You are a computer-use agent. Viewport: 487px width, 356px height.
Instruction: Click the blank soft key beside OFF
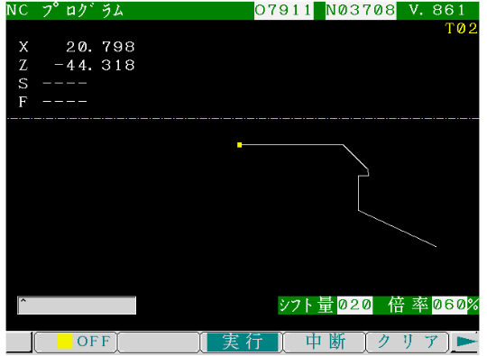159,342
